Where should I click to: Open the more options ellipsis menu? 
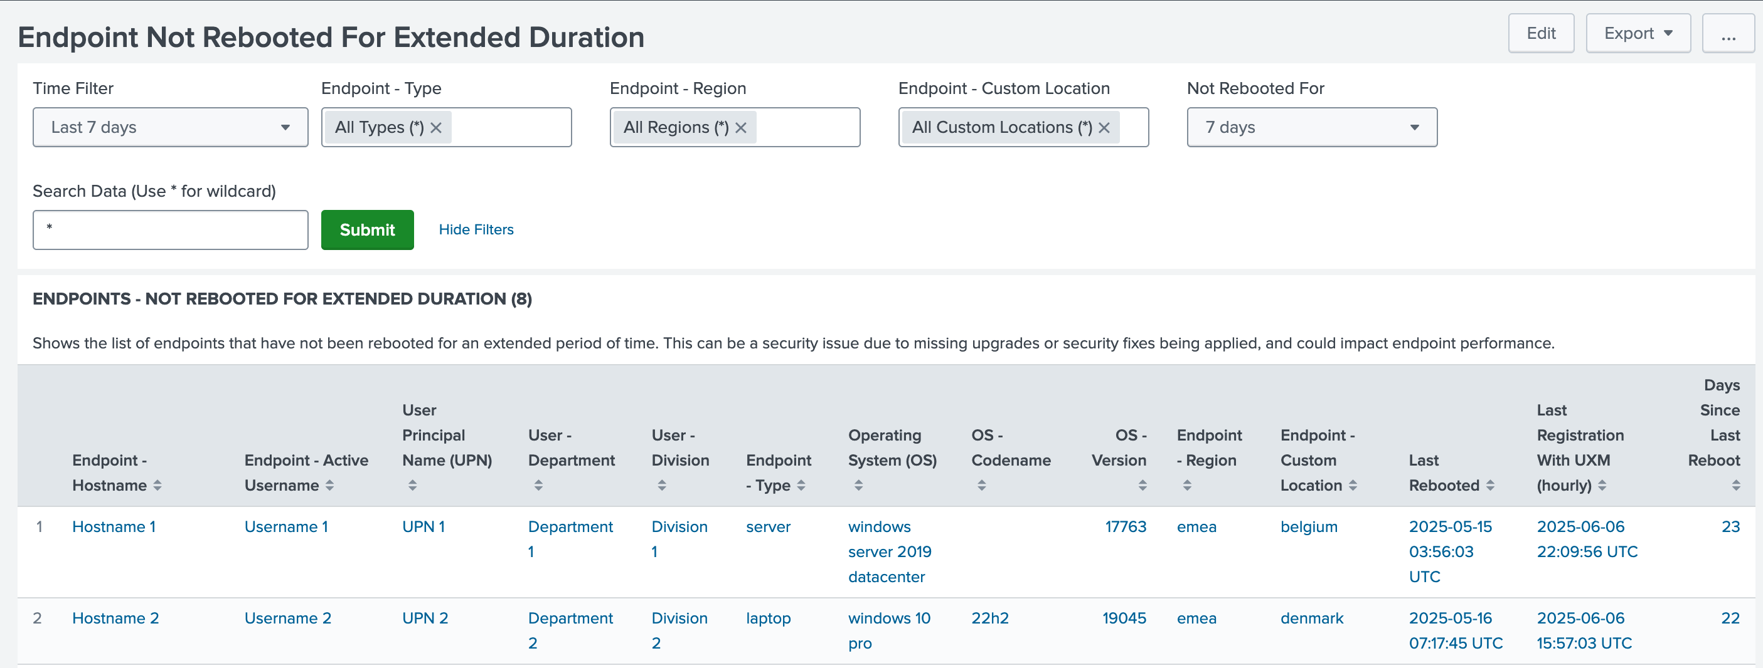[x=1728, y=33]
